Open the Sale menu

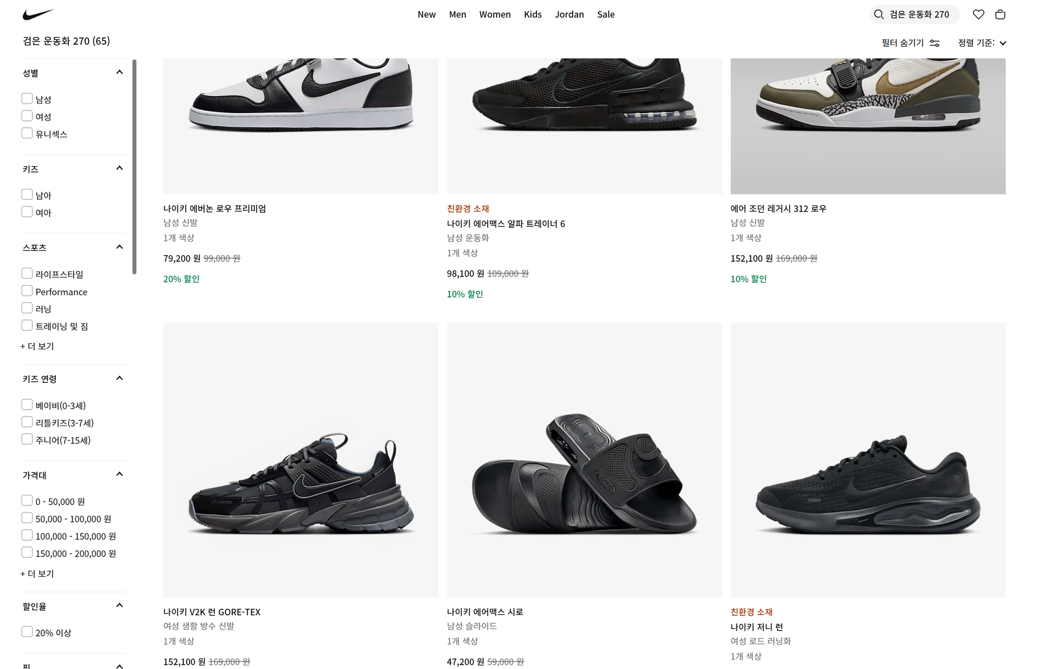pyautogui.click(x=605, y=14)
